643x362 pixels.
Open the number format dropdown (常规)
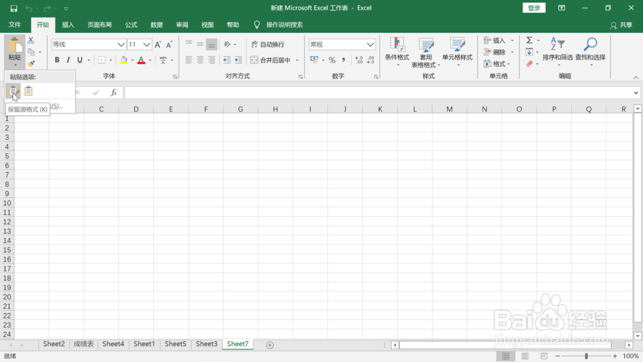370,44
